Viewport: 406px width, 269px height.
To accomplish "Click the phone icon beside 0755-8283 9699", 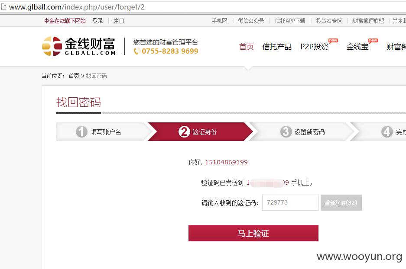I will tap(137, 51).
